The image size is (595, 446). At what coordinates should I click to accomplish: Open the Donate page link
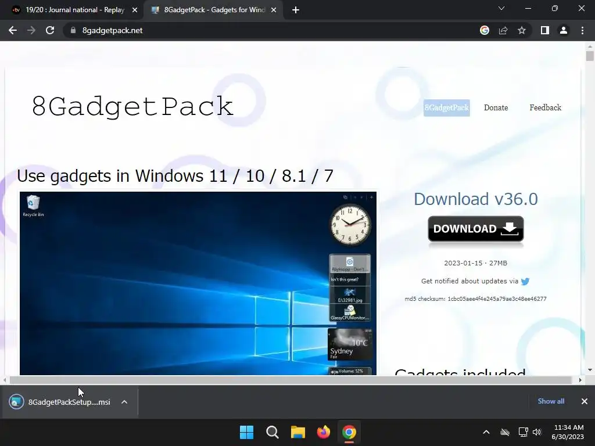point(496,107)
